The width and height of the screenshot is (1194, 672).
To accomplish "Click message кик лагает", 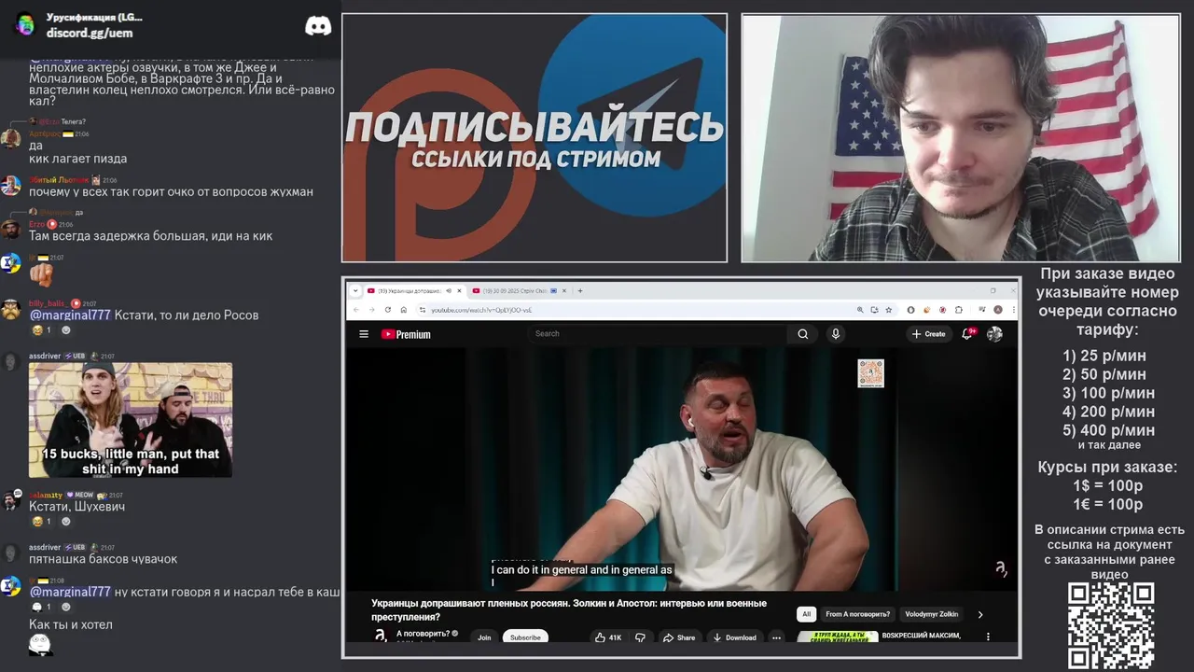I will coord(77,159).
